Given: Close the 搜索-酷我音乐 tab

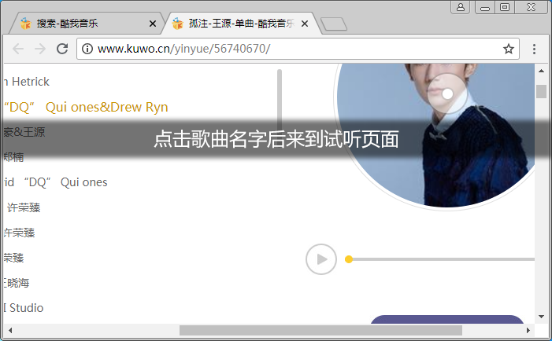Looking at the screenshot, I should pos(153,24).
